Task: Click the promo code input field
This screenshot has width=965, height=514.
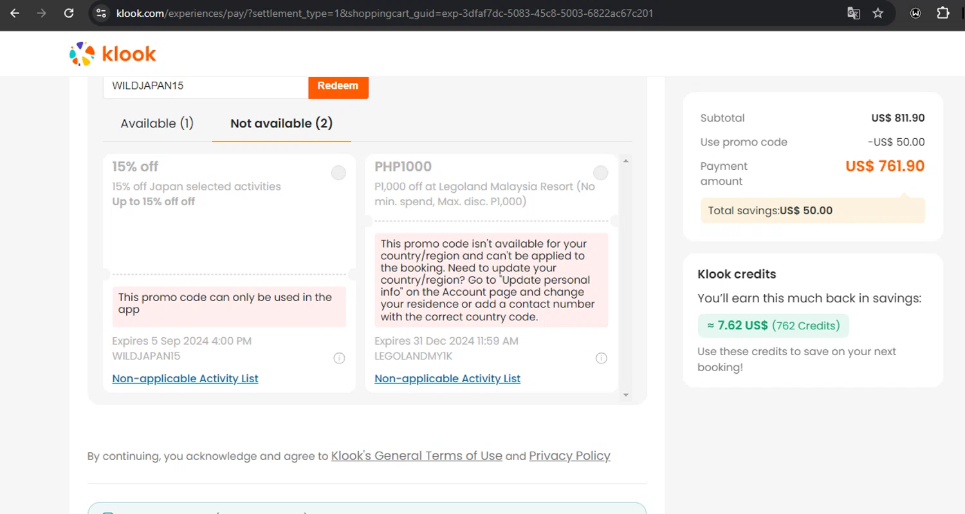Action: click(206, 86)
